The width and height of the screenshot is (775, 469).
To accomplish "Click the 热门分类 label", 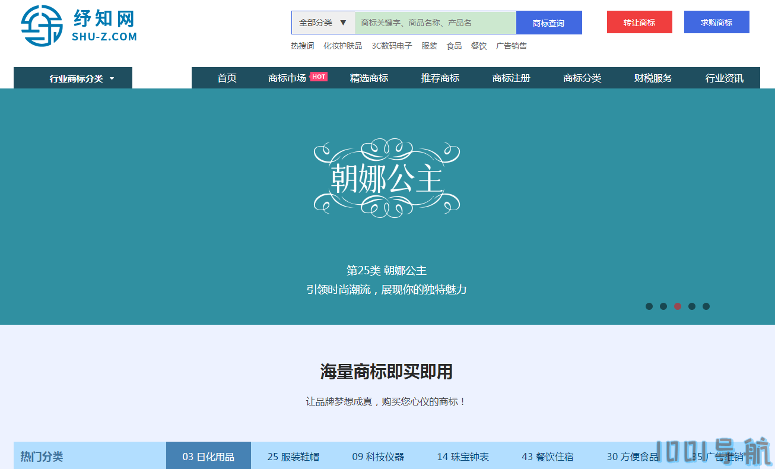I will (42, 457).
